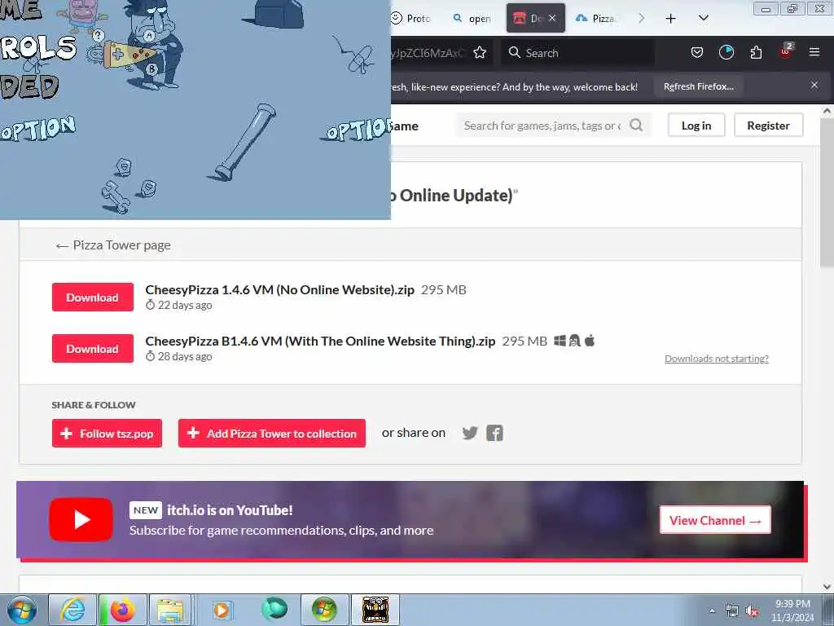Viewport: 834px width, 626px height.
Task: Show hidden system tray icons
Action: pos(712,611)
